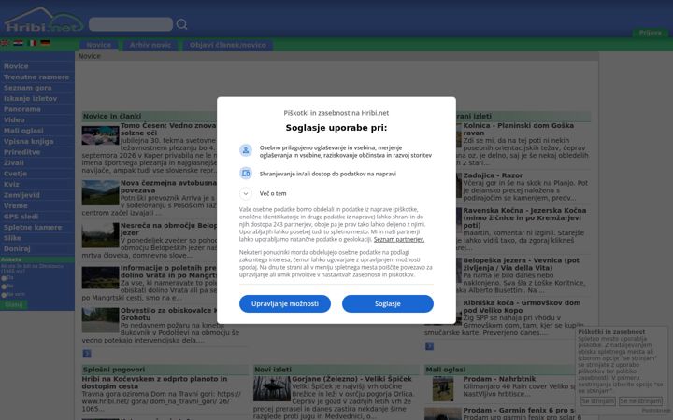
Task: Open the Seznam partnerjev link
Action: (399, 240)
